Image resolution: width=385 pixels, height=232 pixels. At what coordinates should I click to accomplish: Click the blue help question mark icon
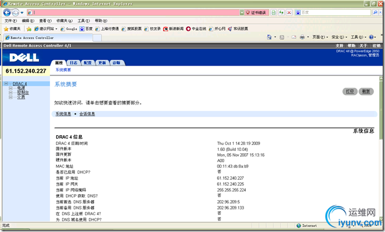pos(372,37)
